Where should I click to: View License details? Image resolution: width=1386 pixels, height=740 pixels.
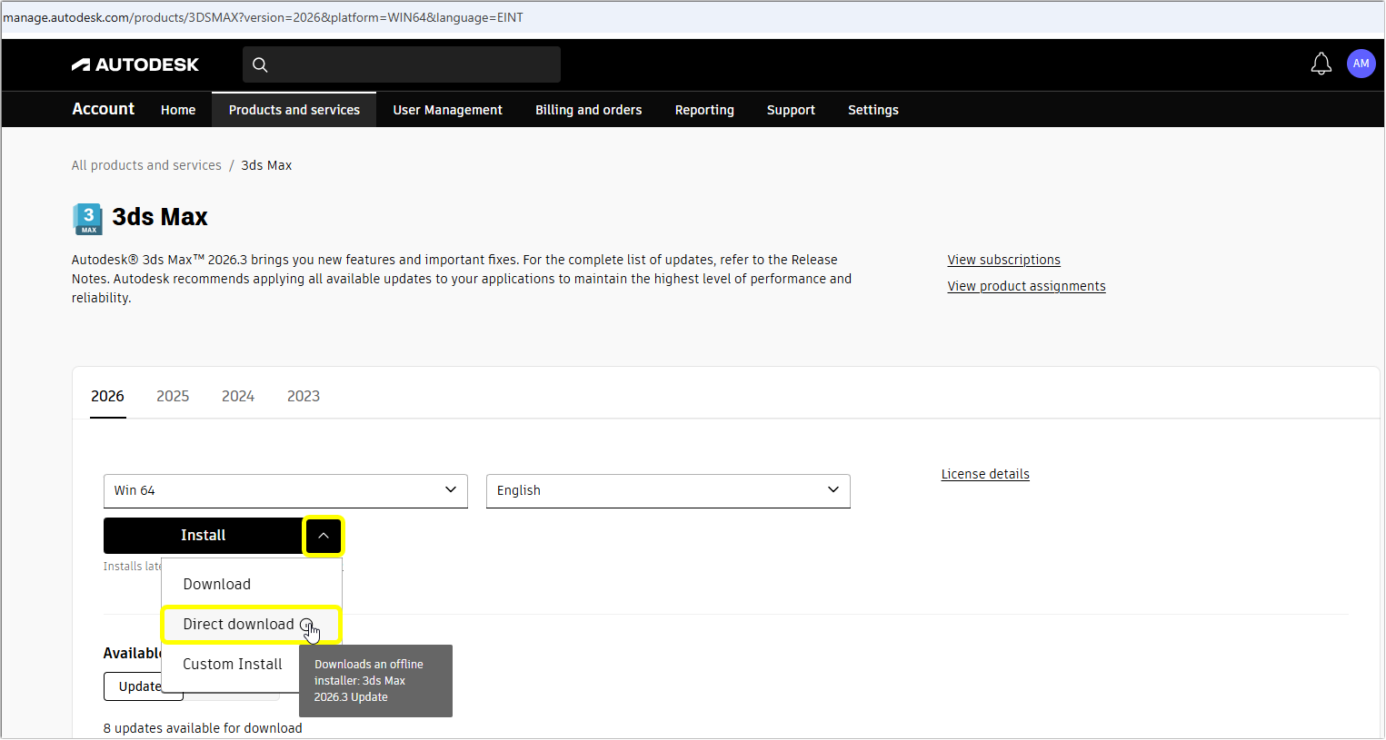[x=985, y=473]
